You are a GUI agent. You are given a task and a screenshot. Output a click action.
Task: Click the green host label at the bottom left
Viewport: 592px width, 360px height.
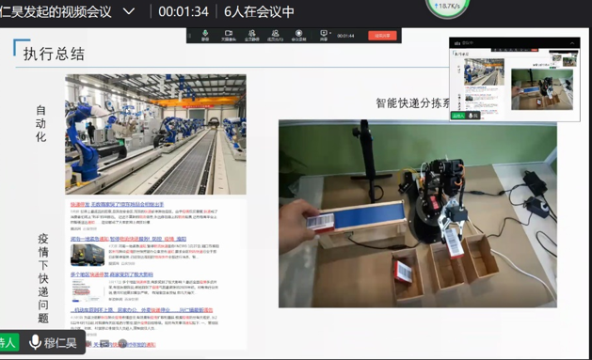8,342
